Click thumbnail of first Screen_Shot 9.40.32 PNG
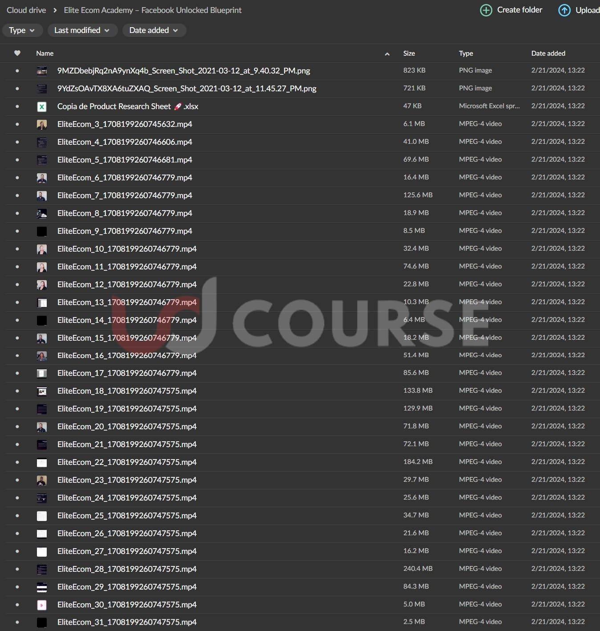This screenshot has height=631, width=600. click(x=42, y=71)
